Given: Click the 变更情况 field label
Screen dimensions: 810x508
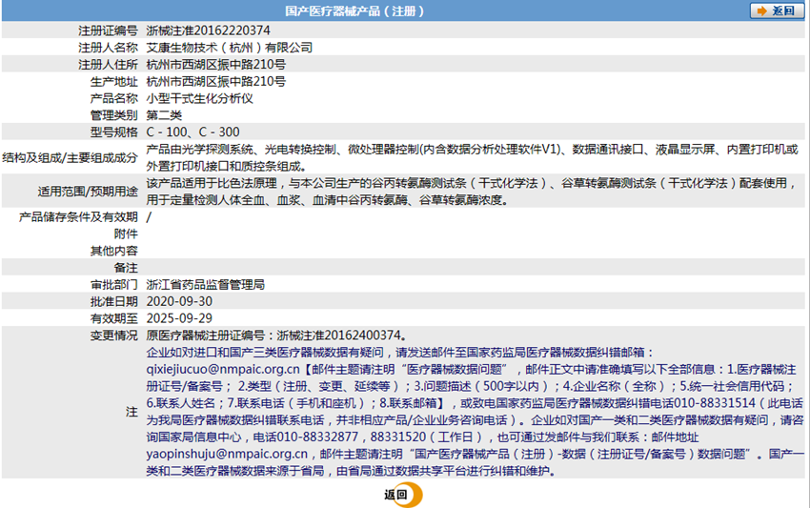Looking at the screenshot, I should tap(114, 335).
